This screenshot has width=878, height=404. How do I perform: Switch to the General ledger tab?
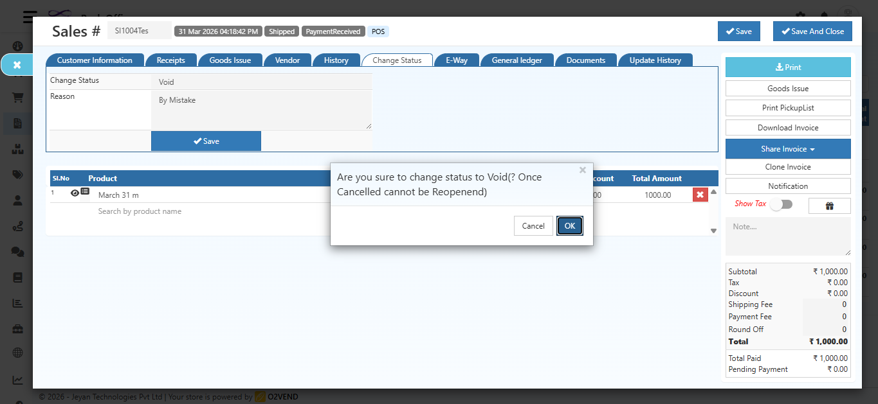(x=517, y=60)
